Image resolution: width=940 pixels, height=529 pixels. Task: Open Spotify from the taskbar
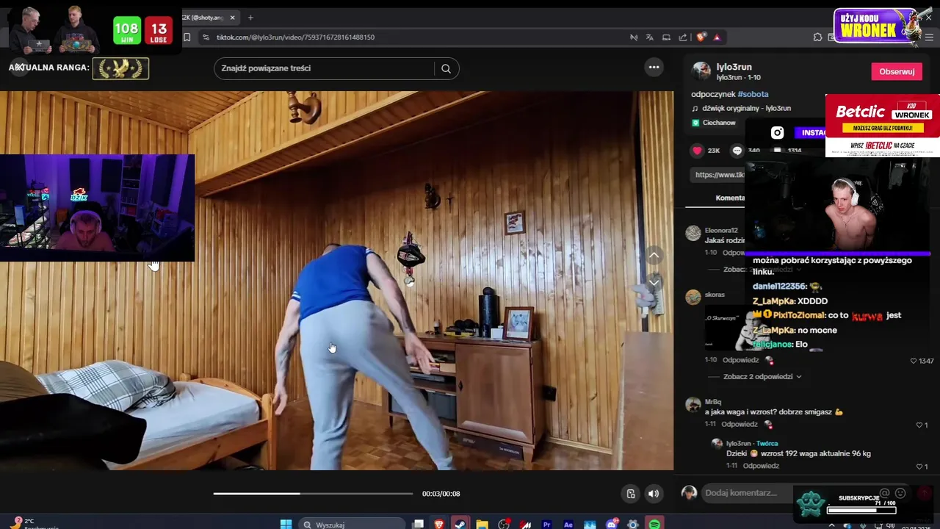(654, 525)
